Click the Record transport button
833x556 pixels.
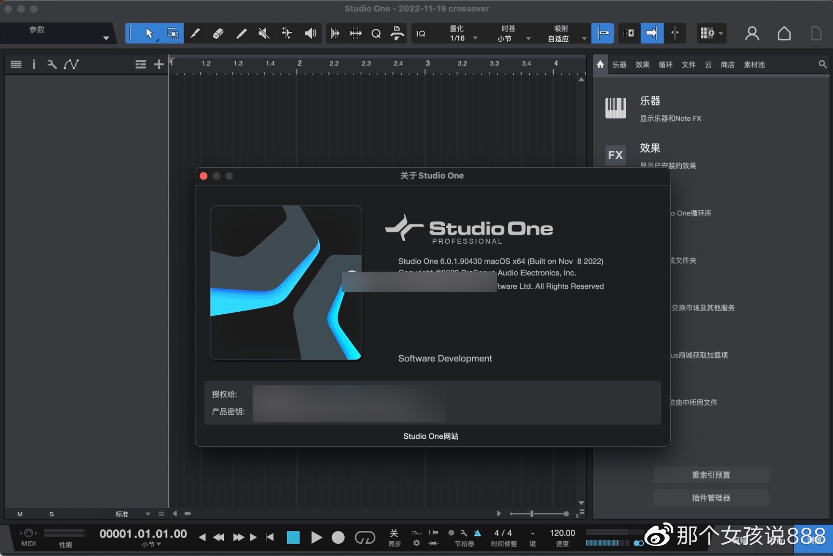pos(338,537)
